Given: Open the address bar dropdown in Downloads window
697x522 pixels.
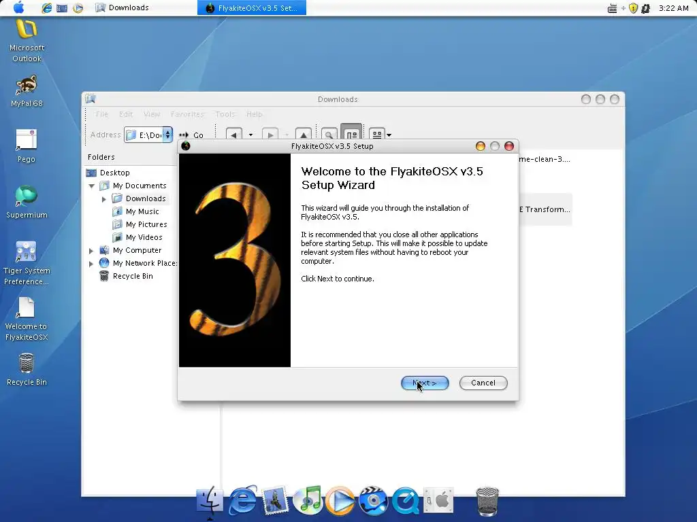Looking at the screenshot, I should pos(167,135).
